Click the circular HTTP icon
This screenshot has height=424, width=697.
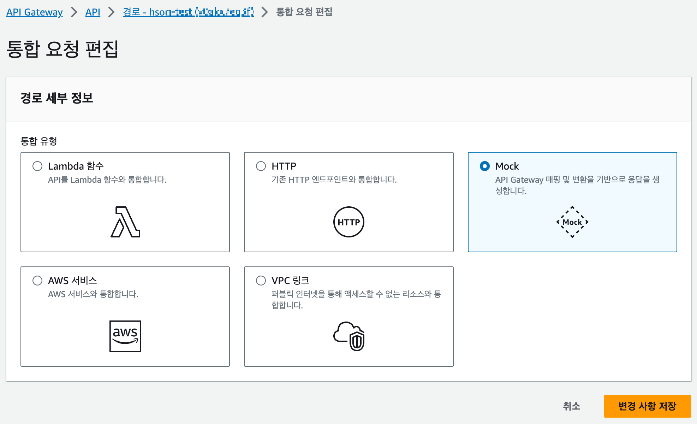tap(348, 222)
